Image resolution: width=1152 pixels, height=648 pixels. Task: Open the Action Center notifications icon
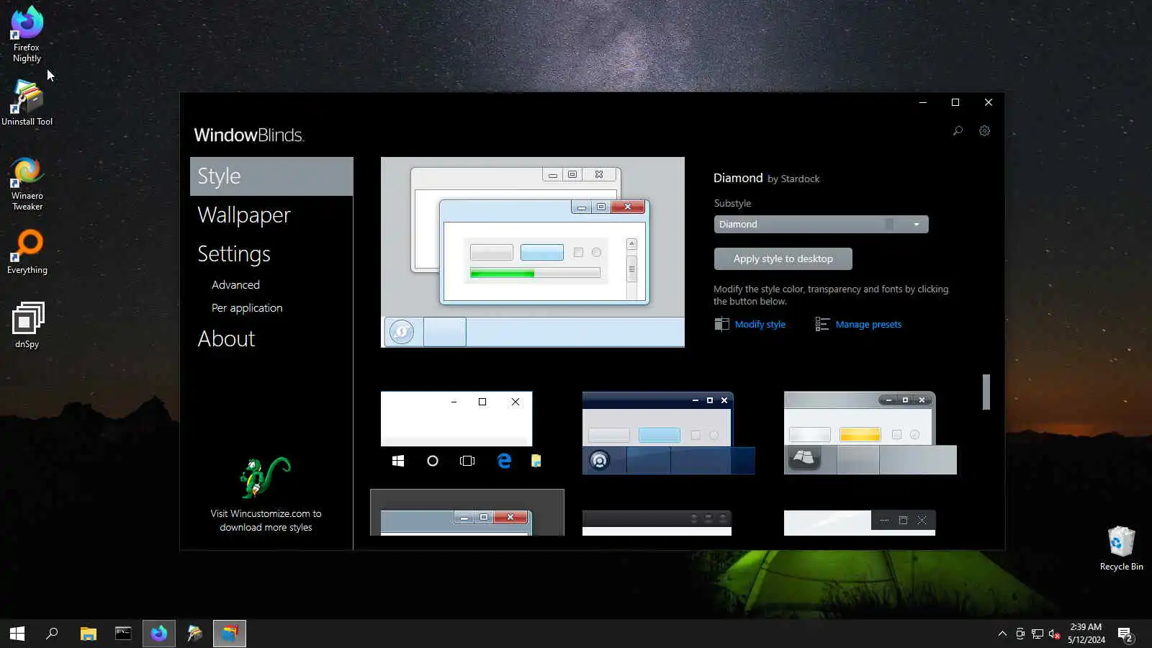click(x=1125, y=634)
